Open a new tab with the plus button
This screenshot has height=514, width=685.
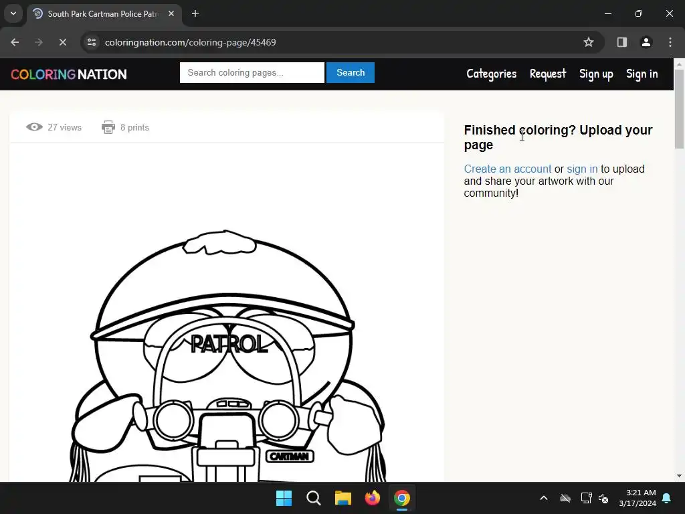195,13
